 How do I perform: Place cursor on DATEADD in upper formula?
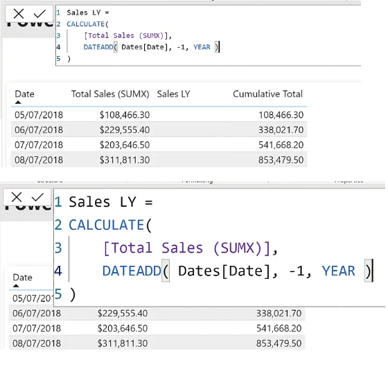coord(98,47)
